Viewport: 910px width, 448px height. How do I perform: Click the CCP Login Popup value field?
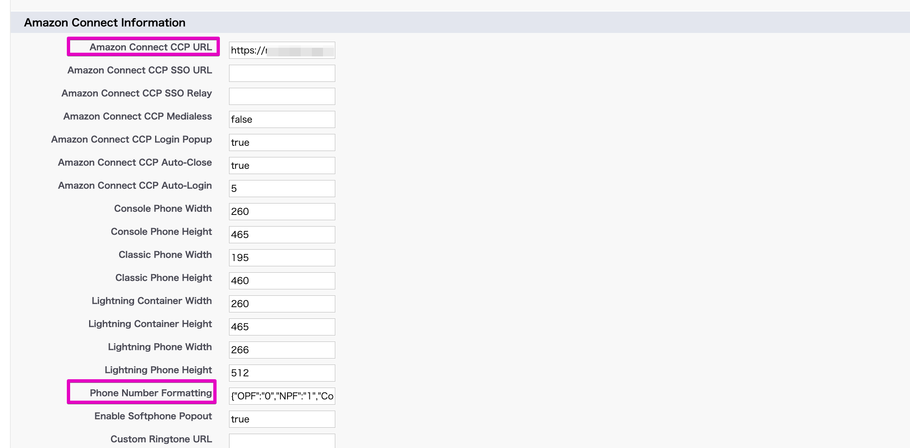tap(282, 142)
